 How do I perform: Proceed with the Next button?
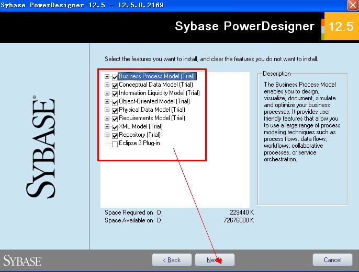pos(215,260)
